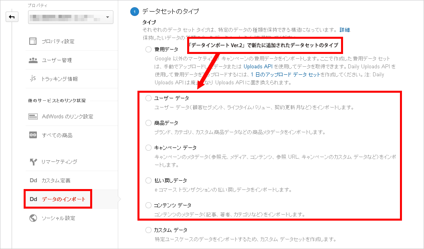Click the .js tracking info icon

pyautogui.click(x=33, y=79)
